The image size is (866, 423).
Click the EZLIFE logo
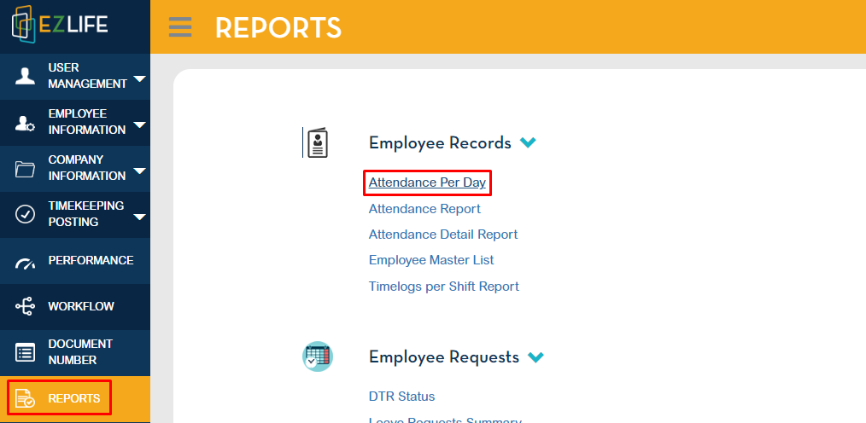coord(60,24)
